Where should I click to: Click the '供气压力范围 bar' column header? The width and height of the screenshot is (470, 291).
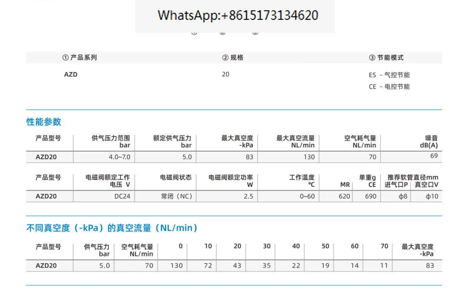[111, 142]
